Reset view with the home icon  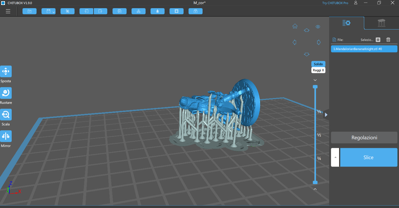tap(295, 26)
